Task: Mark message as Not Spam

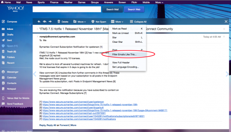Action: pyautogui.click(x=99, y=22)
